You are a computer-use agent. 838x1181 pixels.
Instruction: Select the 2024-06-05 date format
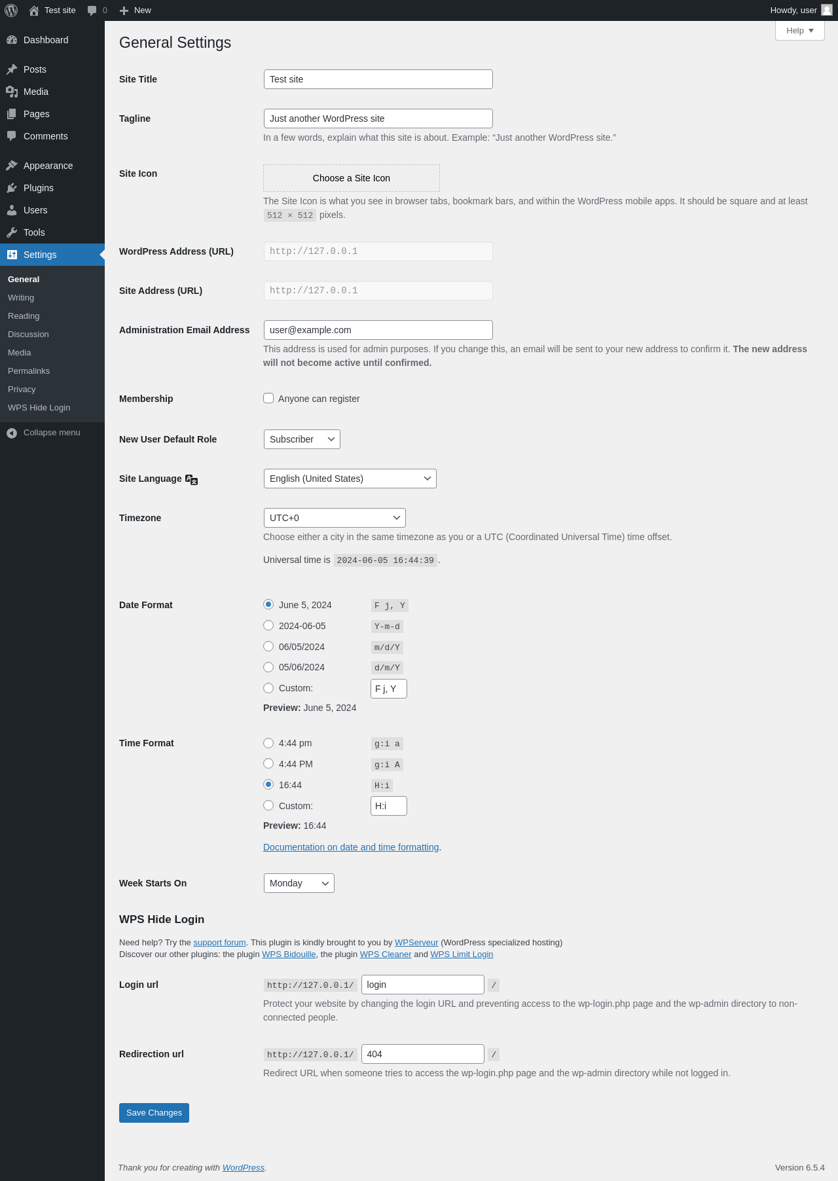point(268,625)
